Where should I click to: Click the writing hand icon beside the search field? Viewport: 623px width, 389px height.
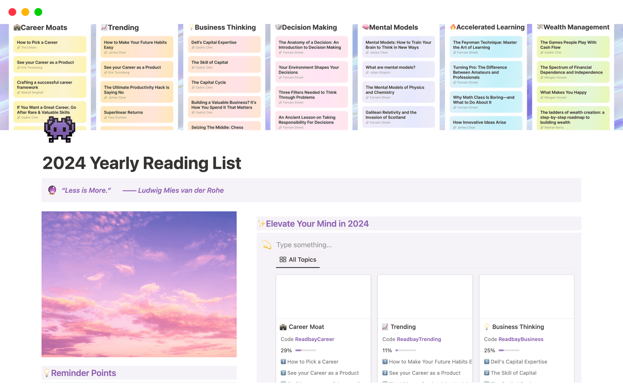click(x=267, y=245)
